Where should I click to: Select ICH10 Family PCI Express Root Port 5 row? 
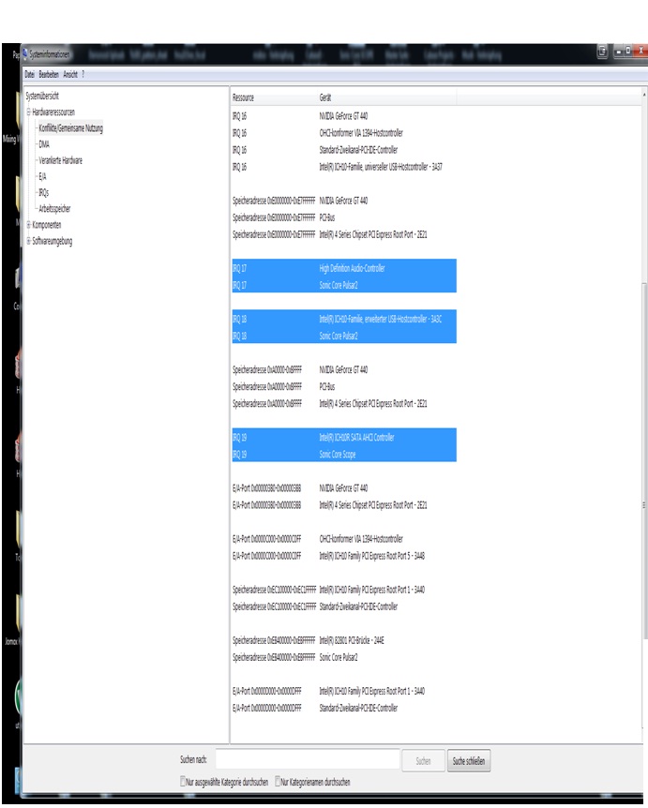coord(344,556)
